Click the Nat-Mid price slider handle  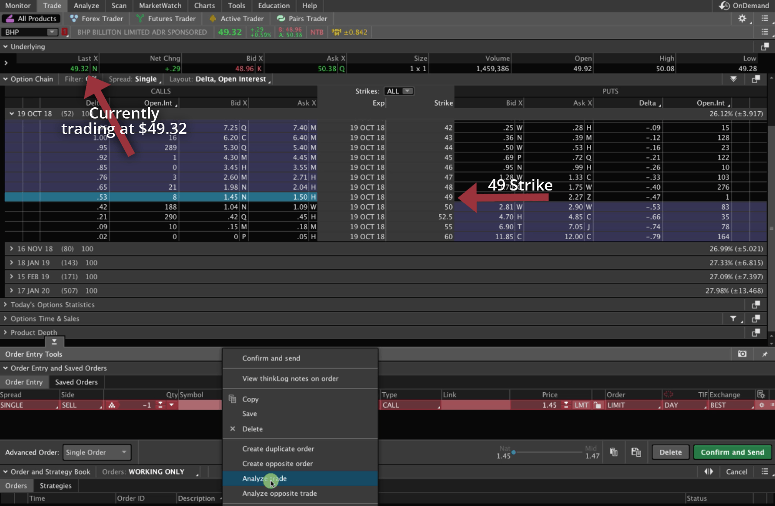[x=514, y=452]
